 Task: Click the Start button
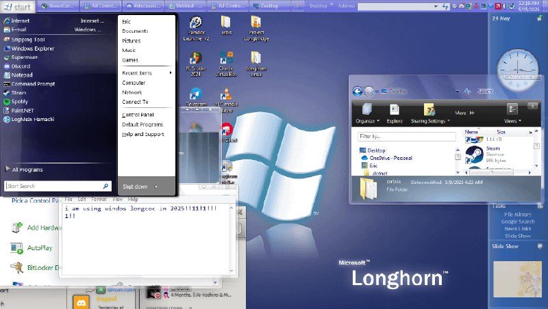coord(18,6)
